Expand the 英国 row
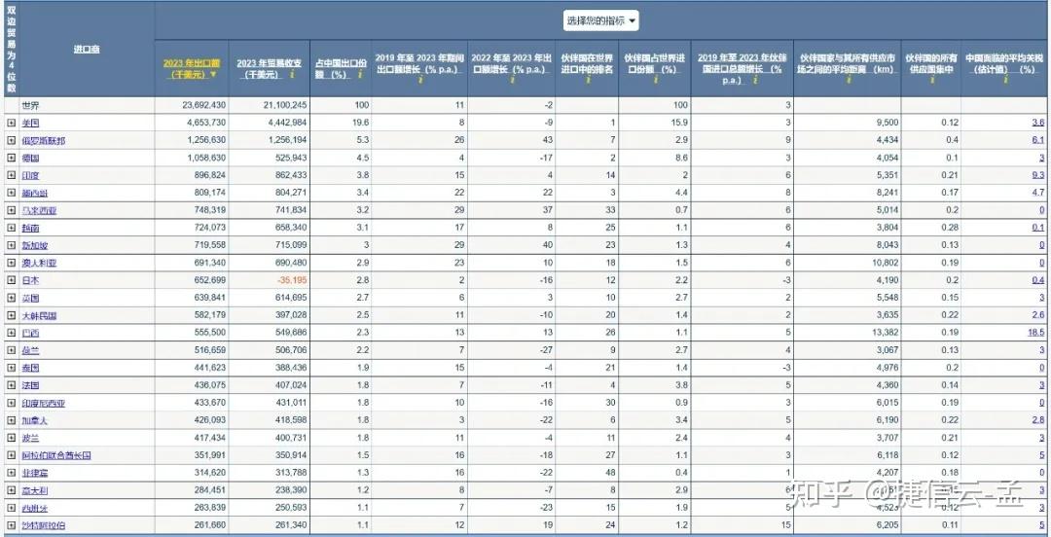The image size is (1051, 537). pyautogui.click(x=12, y=298)
